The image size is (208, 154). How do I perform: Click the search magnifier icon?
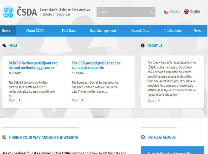151,12
